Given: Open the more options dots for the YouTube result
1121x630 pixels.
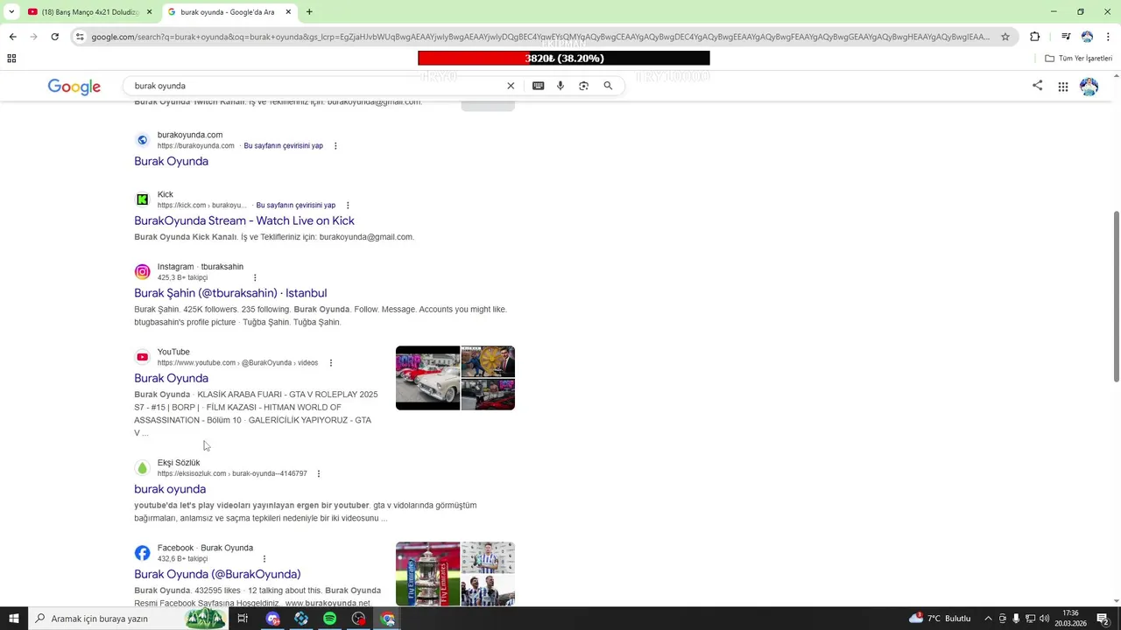Looking at the screenshot, I should (330, 363).
